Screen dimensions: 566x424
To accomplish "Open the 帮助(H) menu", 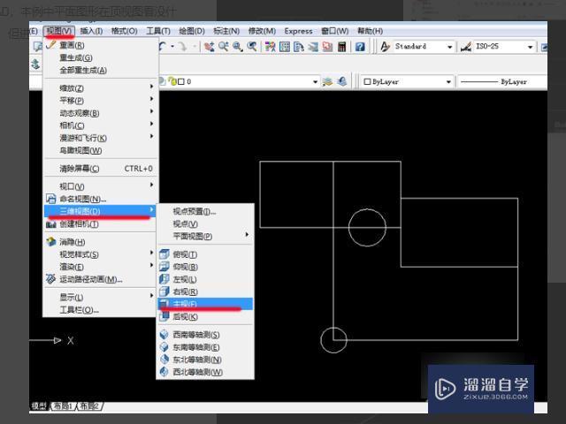I will click(370, 31).
